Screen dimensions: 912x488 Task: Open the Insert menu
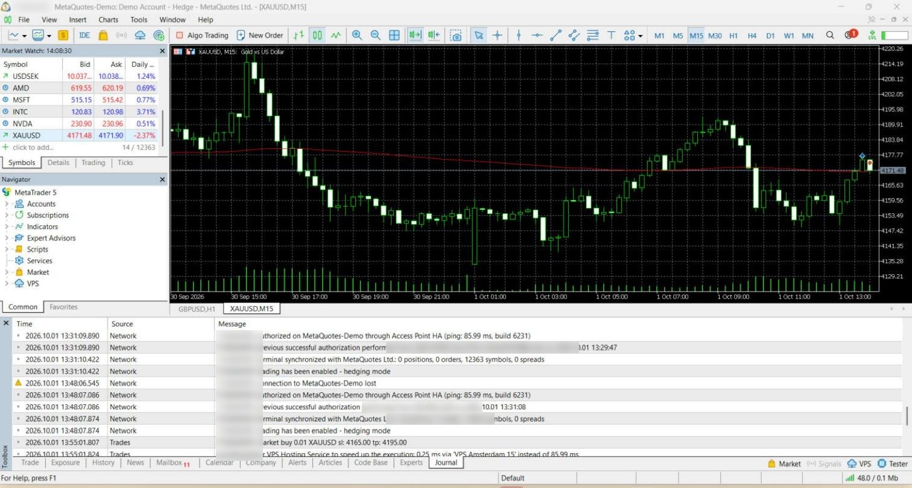78,20
